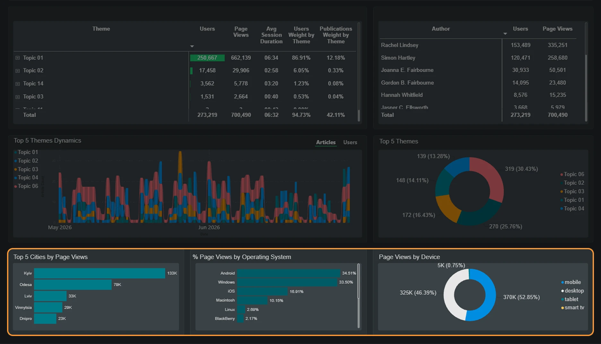This screenshot has width=601, height=344.
Task: Click the Windows bar in OS chart
Action: coord(287,282)
